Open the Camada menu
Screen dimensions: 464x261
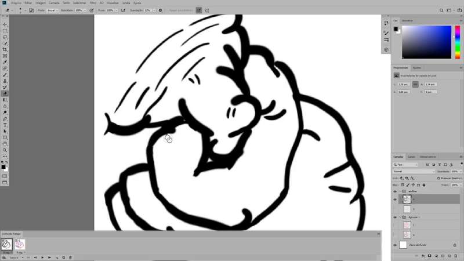54,3
